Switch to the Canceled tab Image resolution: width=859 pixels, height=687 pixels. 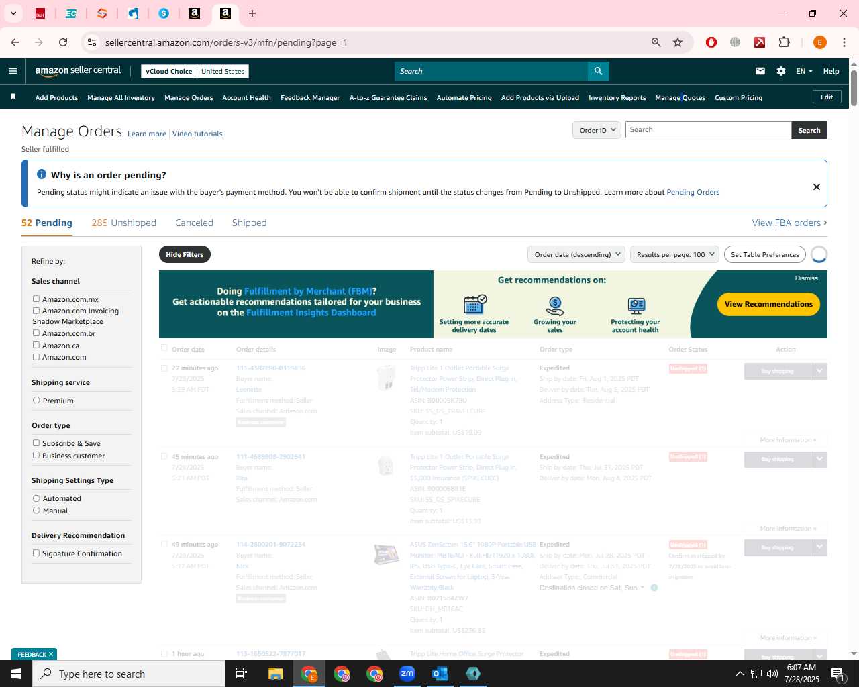pyautogui.click(x=194, y=223)
